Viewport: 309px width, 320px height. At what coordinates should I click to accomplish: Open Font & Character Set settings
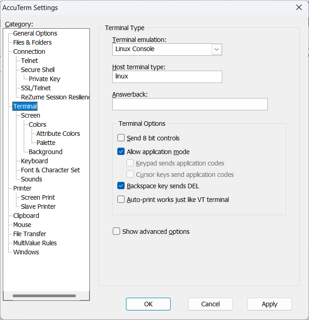coord(51,170)
